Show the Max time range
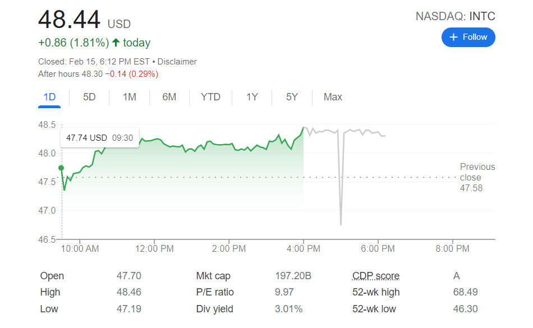The image size is (533, 328). (x=333, y=97)
